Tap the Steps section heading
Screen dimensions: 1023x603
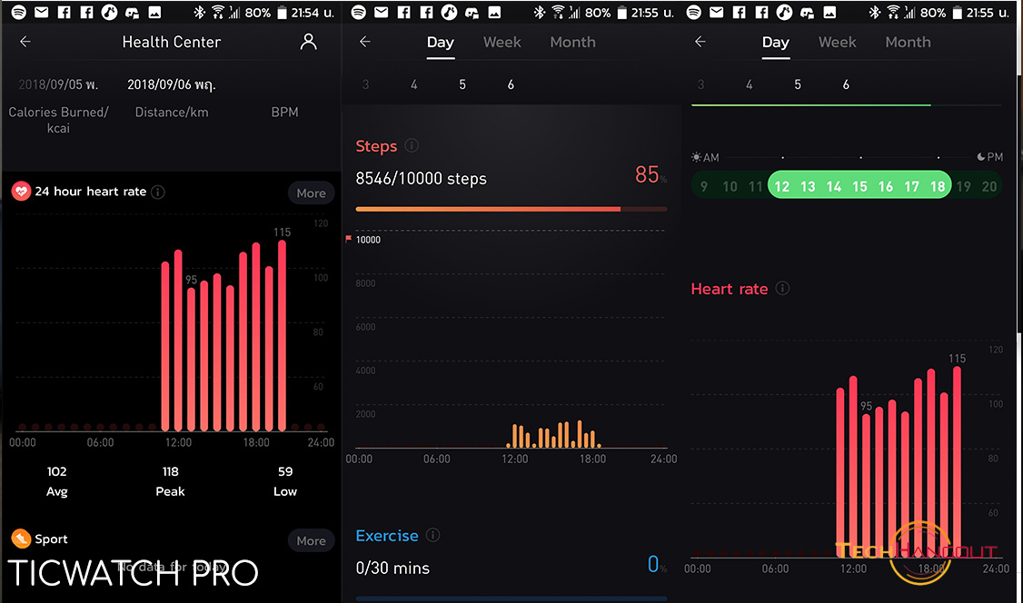point(376,146)
